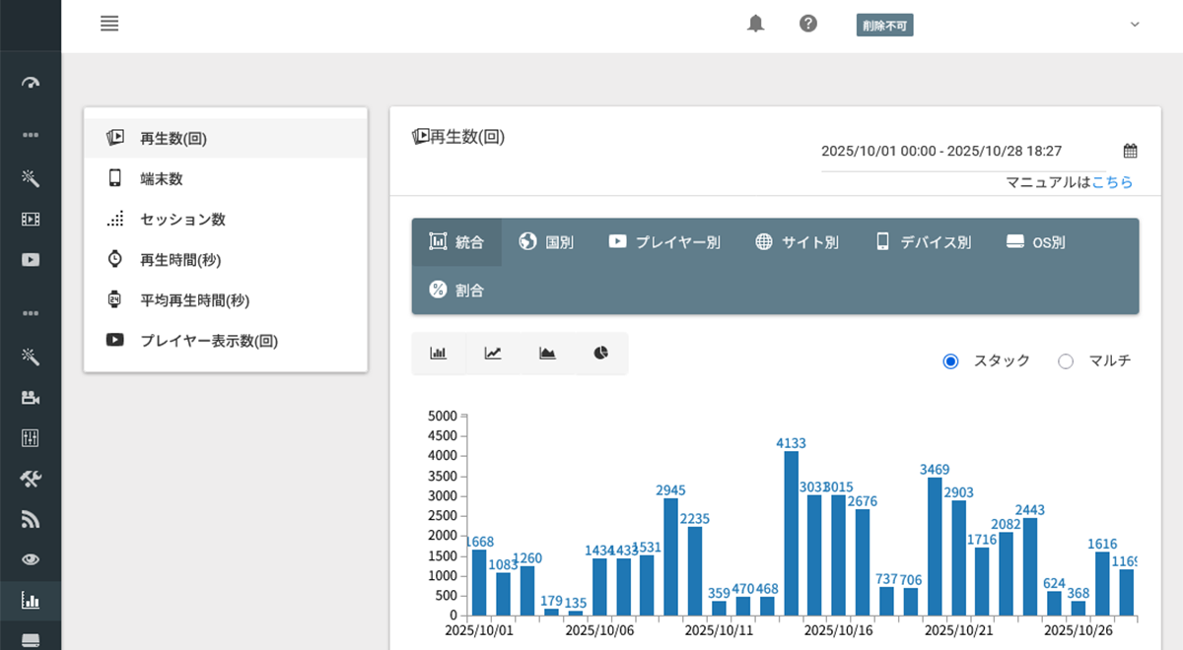The height and width of the screenshot is (650, 1183).
Task: Expand the first sidebar ellipsis section
Action: (31, 134)
